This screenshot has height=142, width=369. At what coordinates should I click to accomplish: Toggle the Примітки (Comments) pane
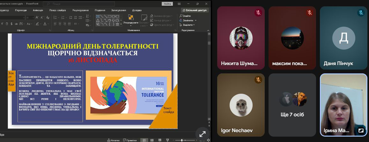129,140
